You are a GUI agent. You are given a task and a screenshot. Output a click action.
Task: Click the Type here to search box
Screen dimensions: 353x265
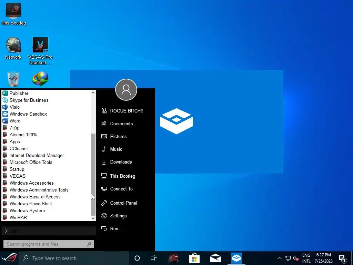point(74,258)
